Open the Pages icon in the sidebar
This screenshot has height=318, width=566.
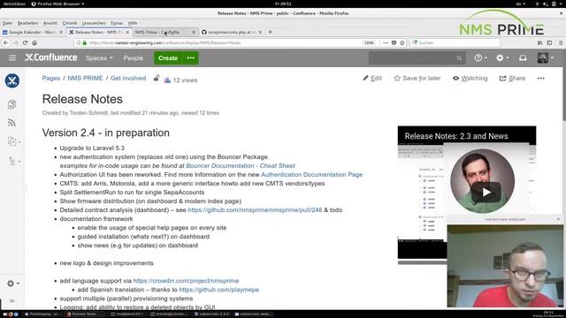11,104
